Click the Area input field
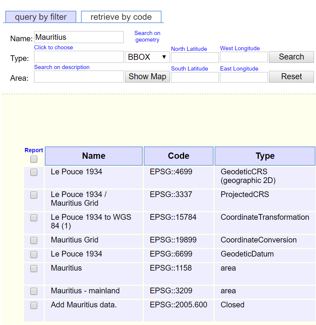This screenshot has height=325, width=316. tap(79, 77)
